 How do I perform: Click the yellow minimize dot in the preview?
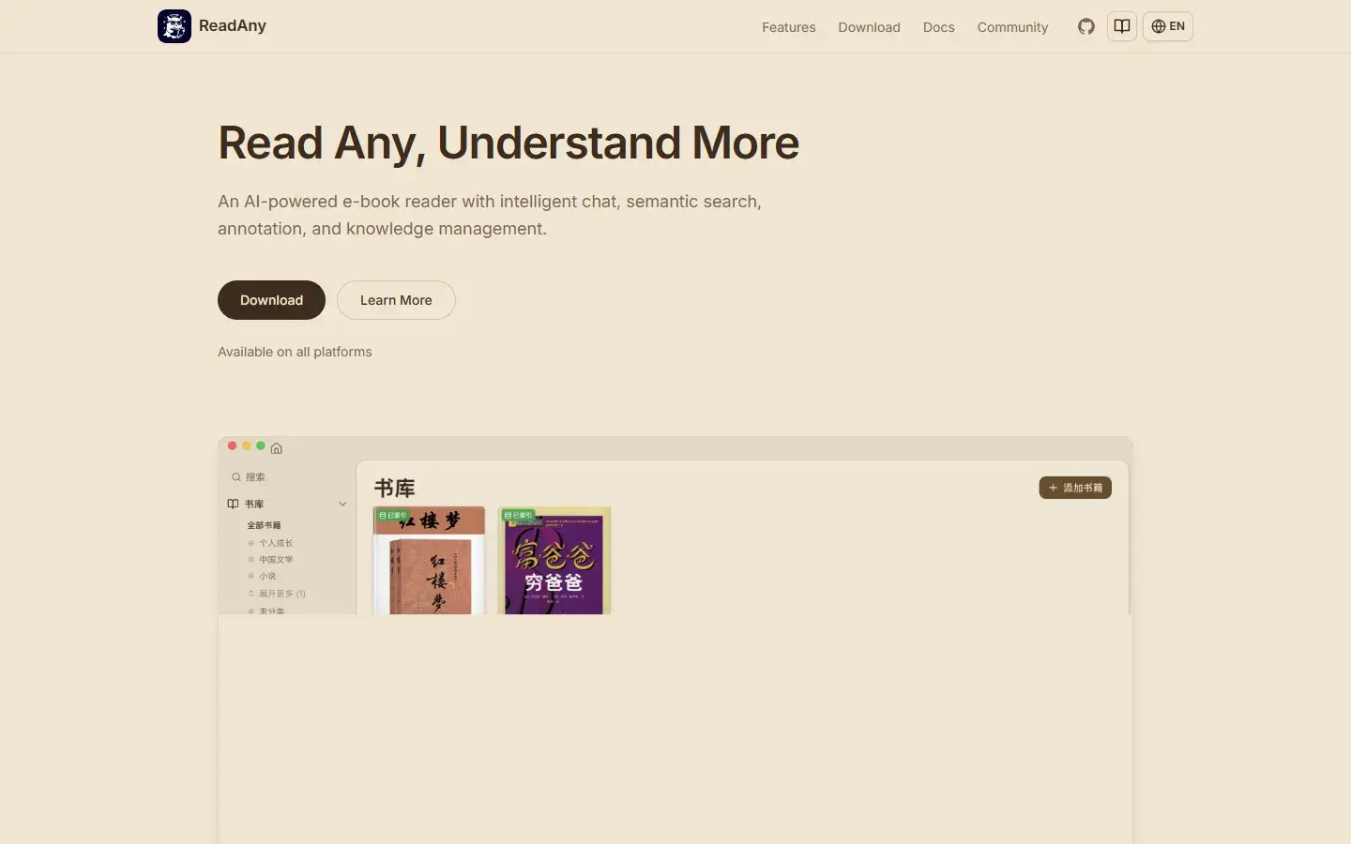(x=247, y=445)
